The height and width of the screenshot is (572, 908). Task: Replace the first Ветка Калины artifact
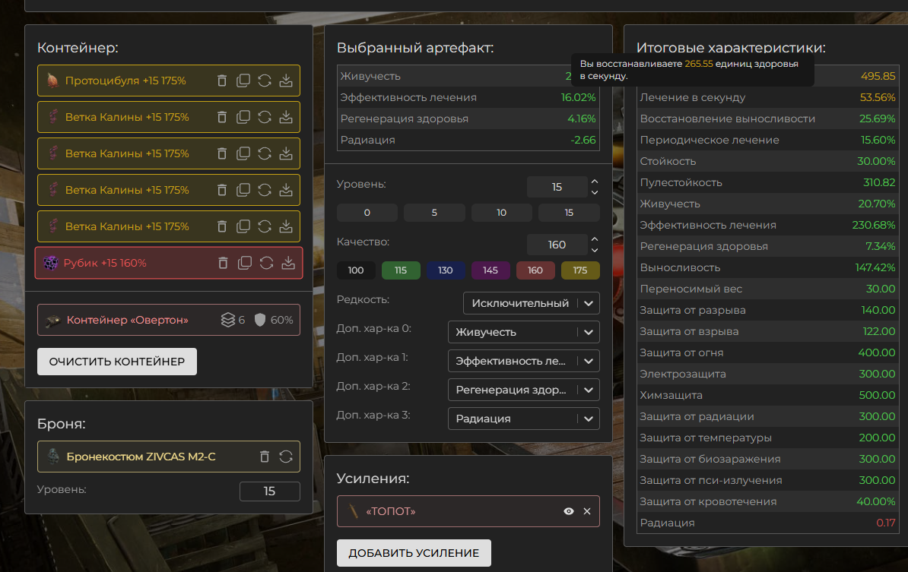[265, 117]
